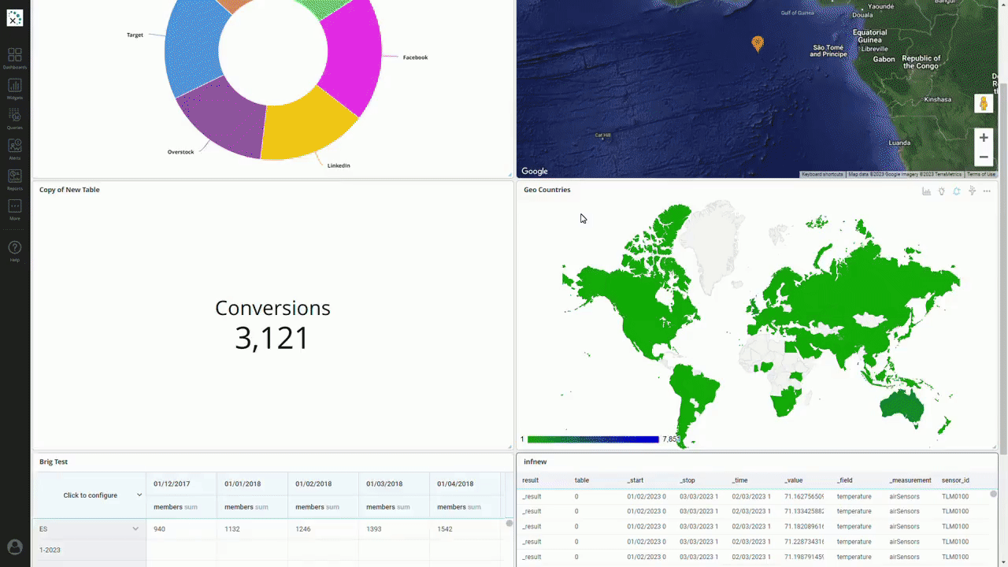
Task: Click the lightbulb insights icon on Geo Countries
Action: [x=941, y=191]
